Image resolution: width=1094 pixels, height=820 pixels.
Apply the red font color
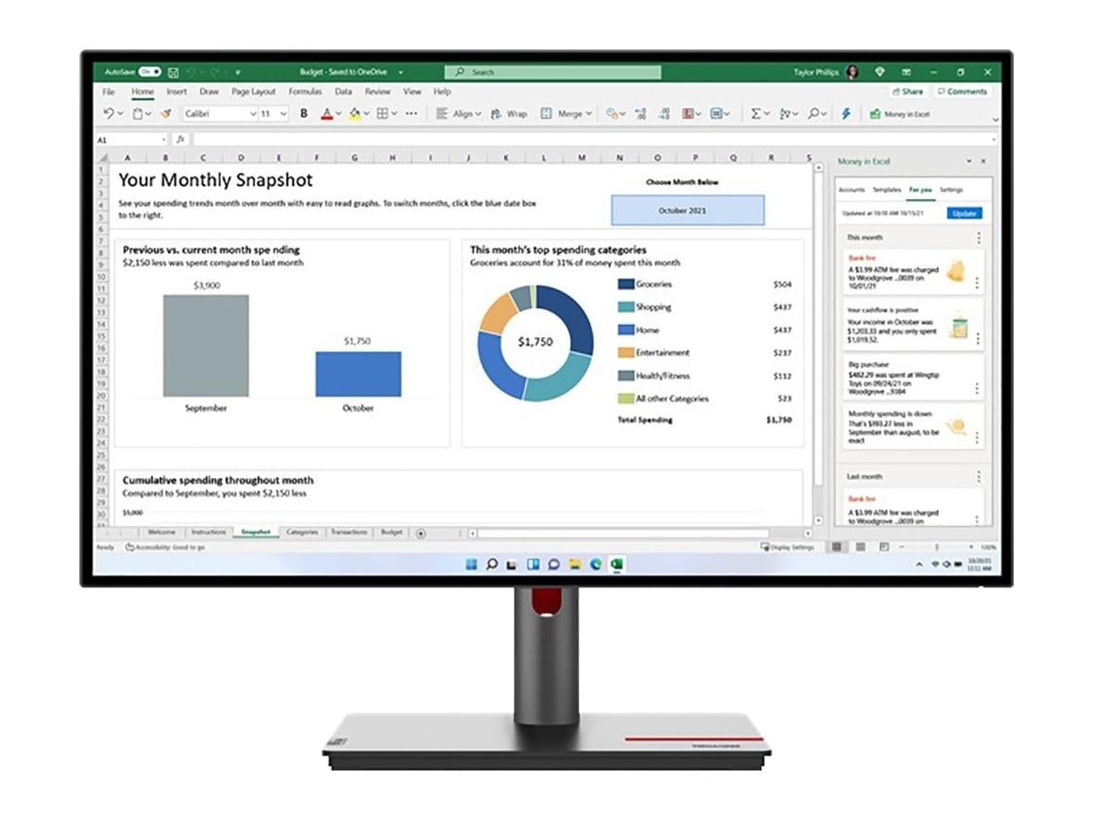[327, 114]
